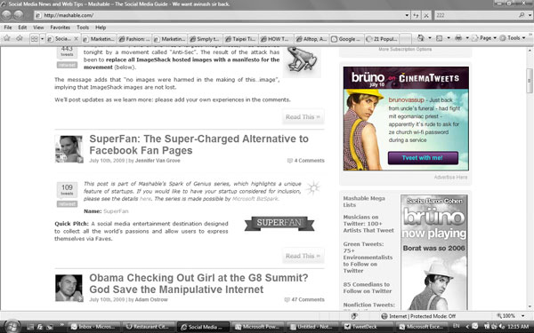Viewport: 534px width, 333px height.
Task: Click the Tweet with me! ad button
Action: point(423,158)
